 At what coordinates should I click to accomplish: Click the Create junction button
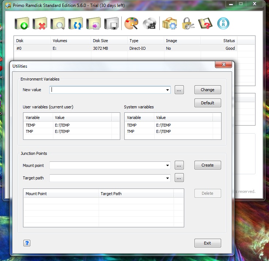[208, 165]
